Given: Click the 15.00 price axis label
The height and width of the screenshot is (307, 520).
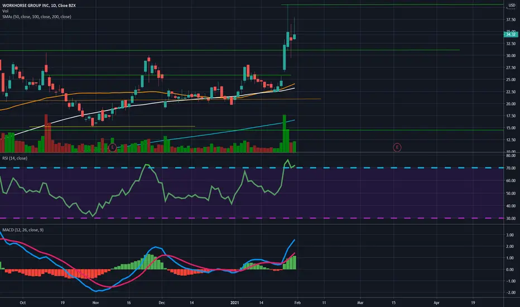Looking at the screenshot, I should [511, 128].
